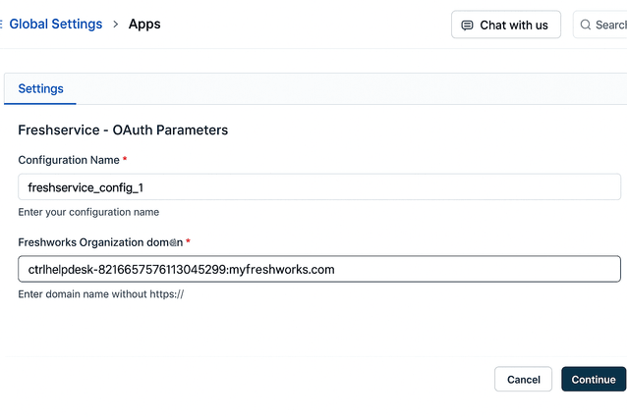Click 'Enter your configuration name' hint
The width and height of the screenshot is (627, 417).
tap(88, 212)
